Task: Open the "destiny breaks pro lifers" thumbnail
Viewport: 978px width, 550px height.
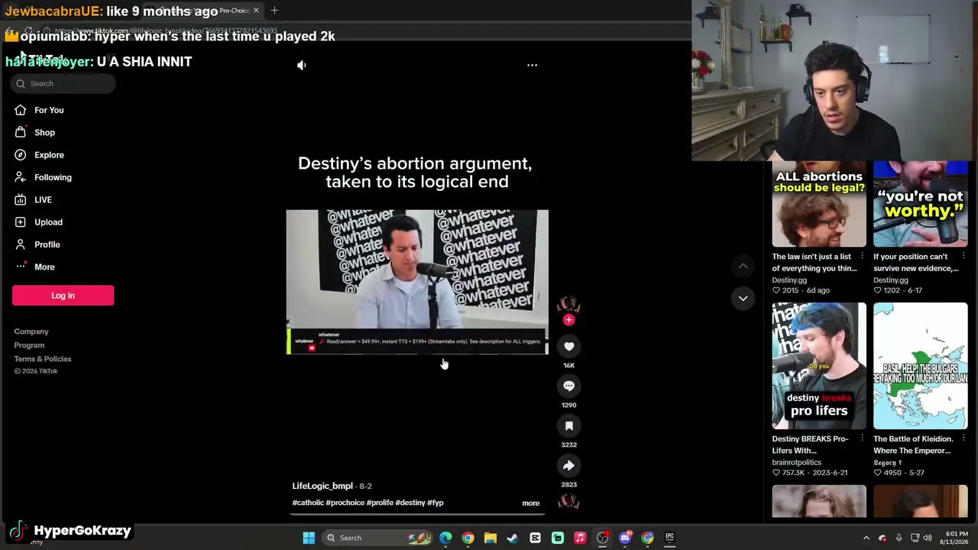Action: pyautogui.click(x=819, y=366)
